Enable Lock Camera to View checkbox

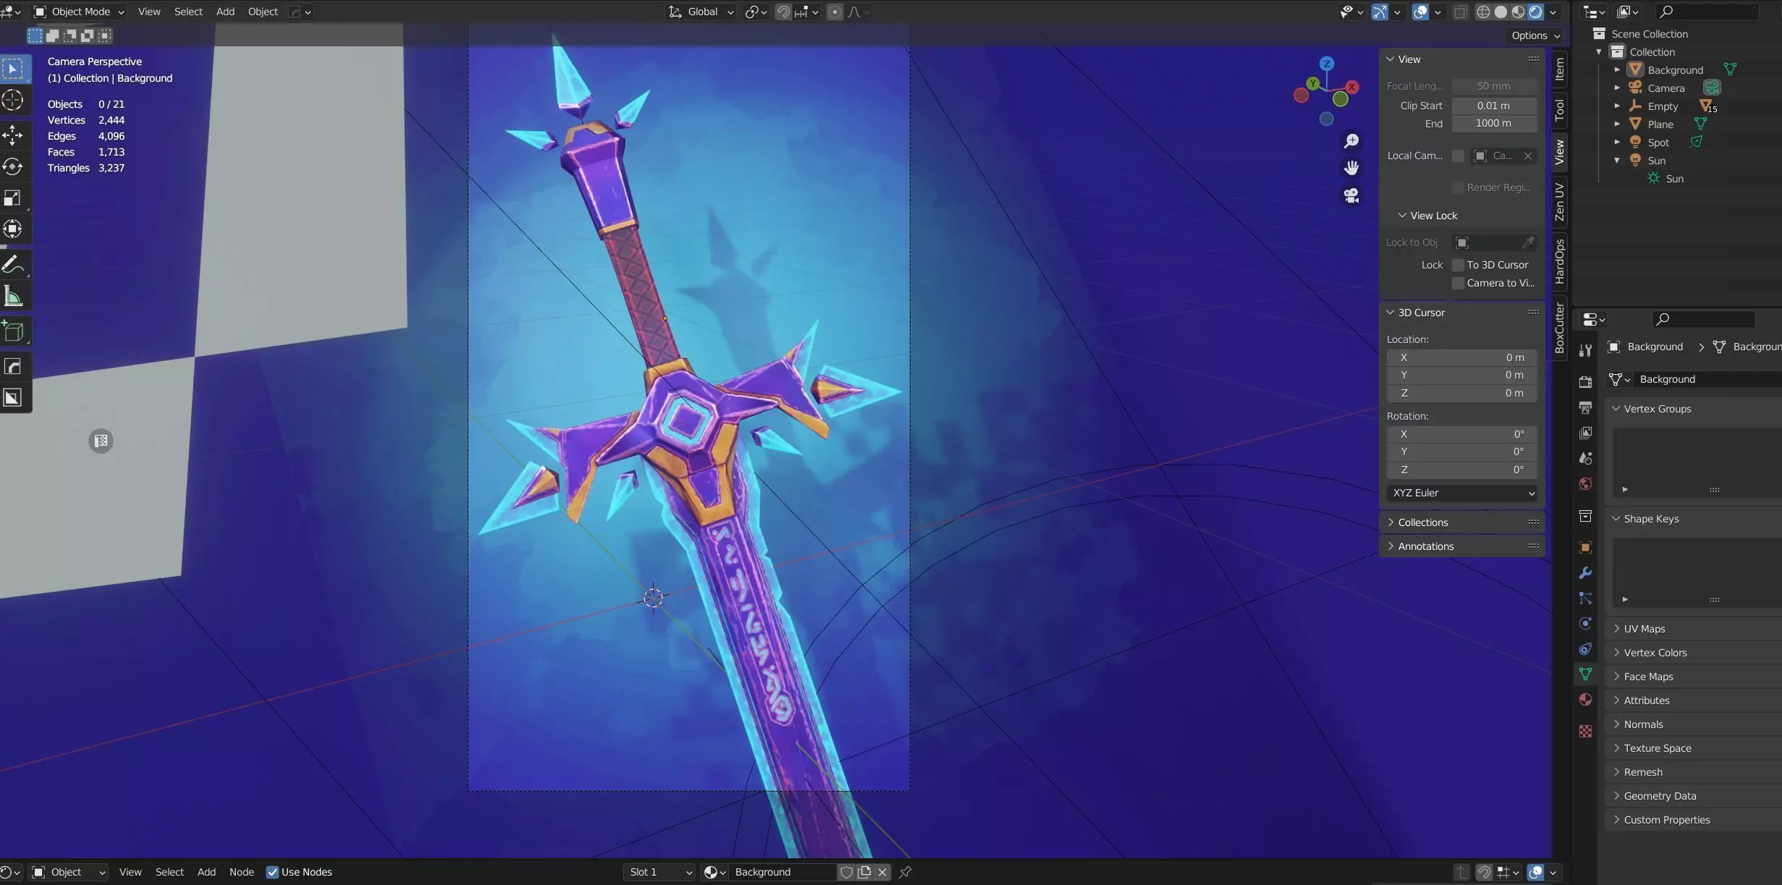click(x=1458, y=283)
